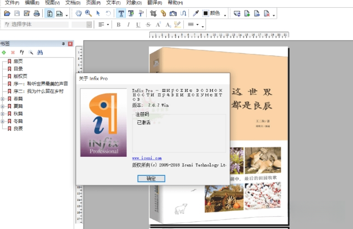
Task: Open the page toolbar overflow arrow
Action: (x=274, y=15)
